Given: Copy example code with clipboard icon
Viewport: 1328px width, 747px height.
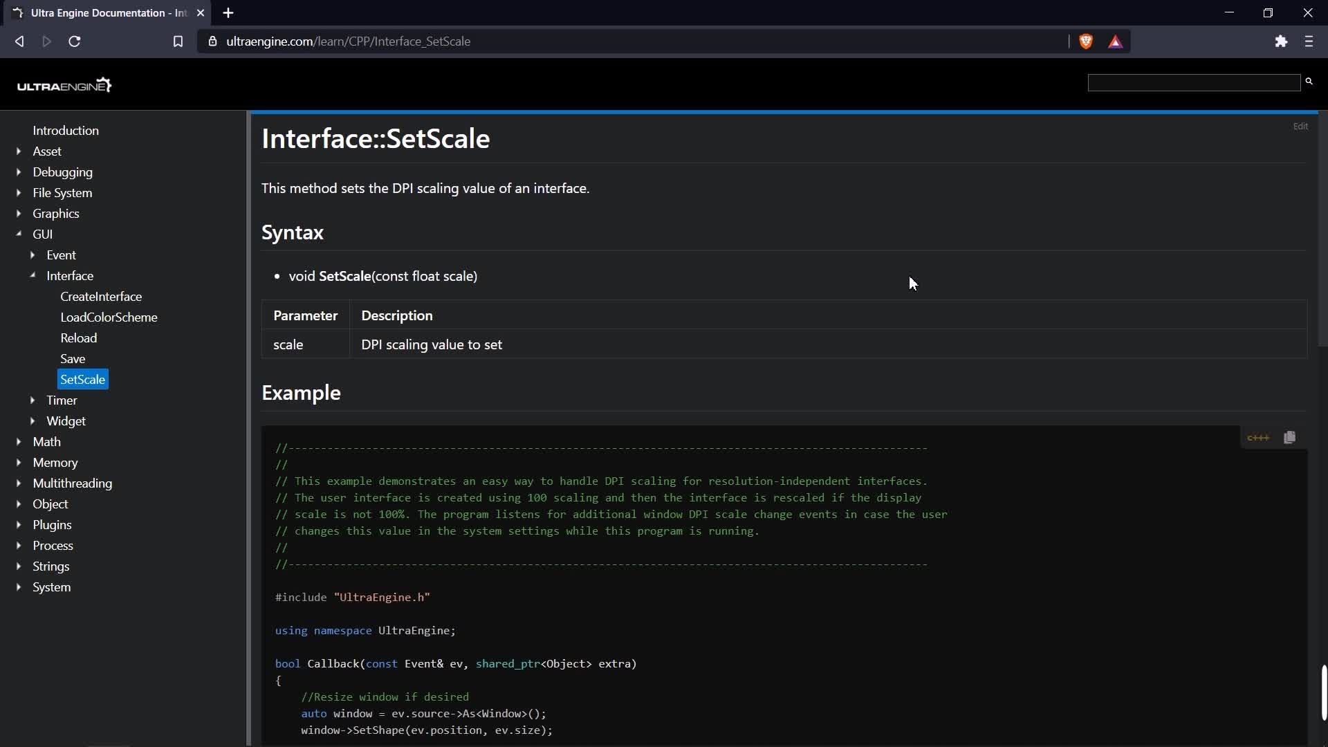Looking at the screenshot, I should coord(1289,438).
